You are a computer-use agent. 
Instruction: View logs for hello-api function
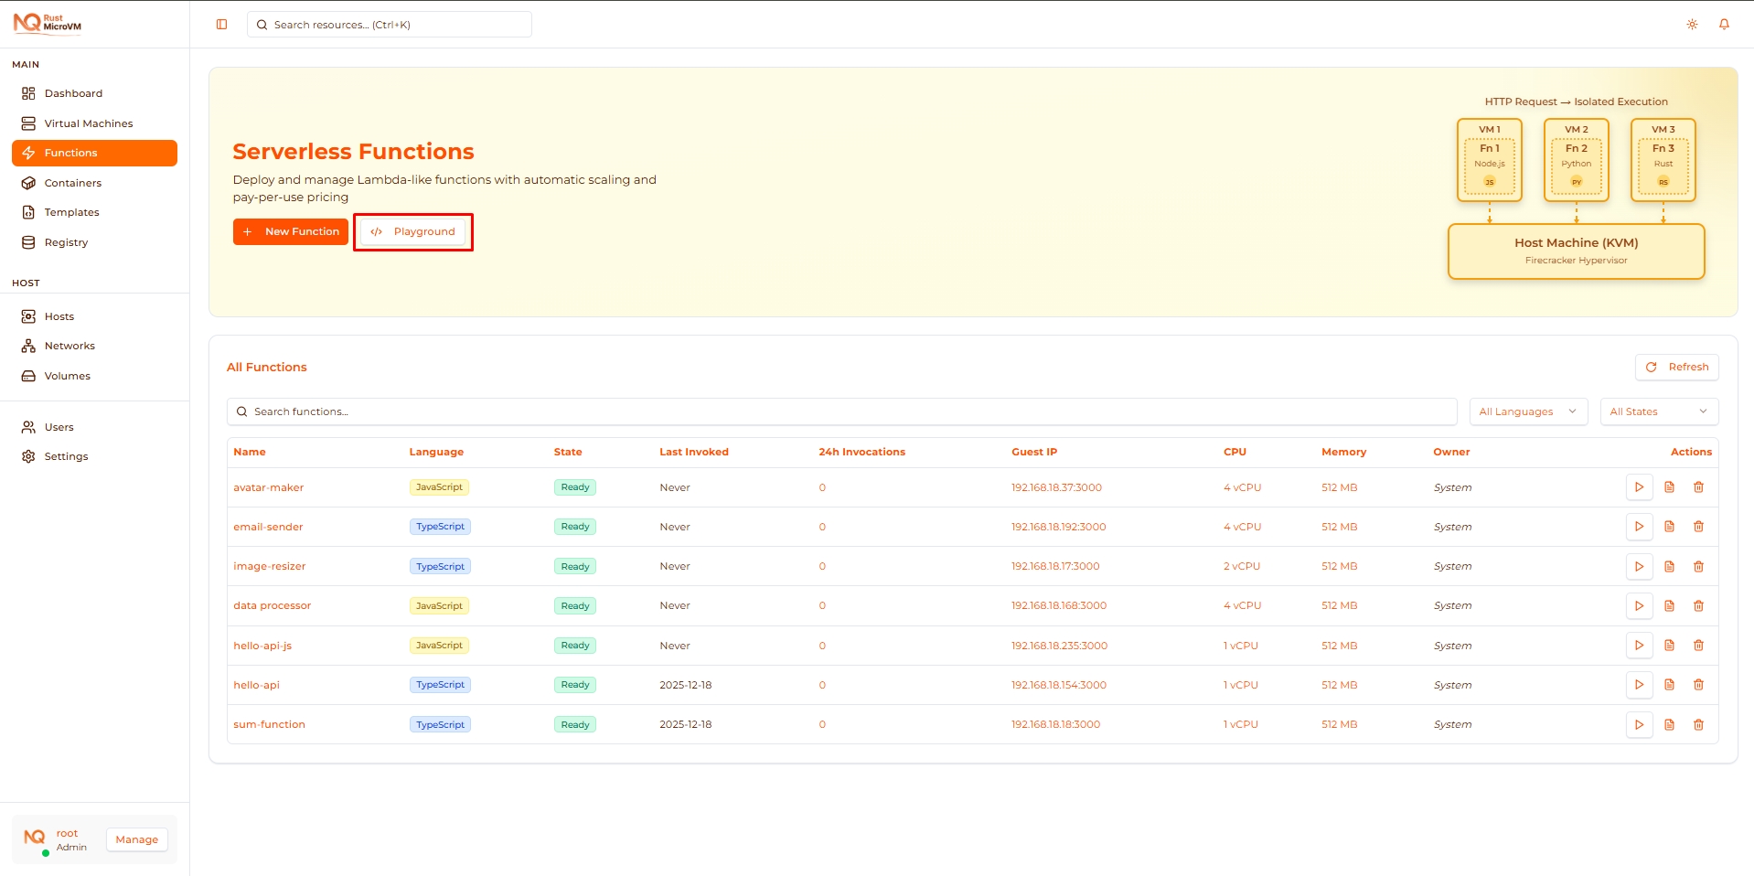coord(1669,684)
